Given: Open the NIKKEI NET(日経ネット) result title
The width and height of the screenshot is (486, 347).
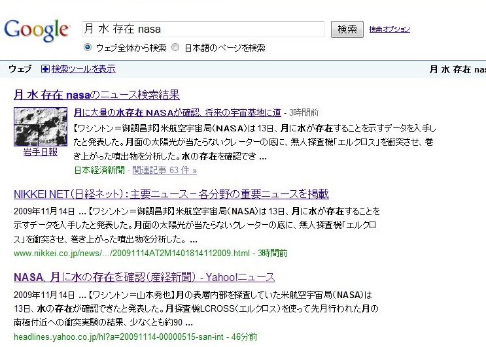Looking at the screenshot, I should click(x=171, y=194).
